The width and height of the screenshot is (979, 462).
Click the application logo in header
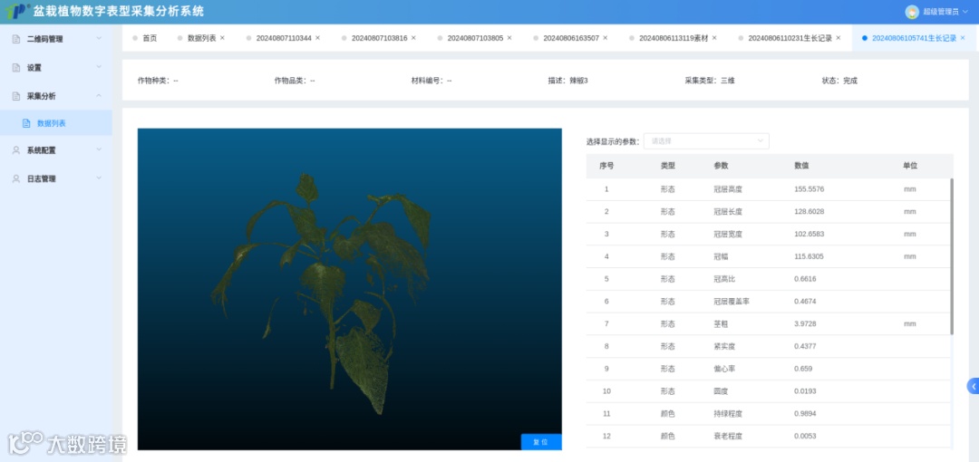point(15,11)
